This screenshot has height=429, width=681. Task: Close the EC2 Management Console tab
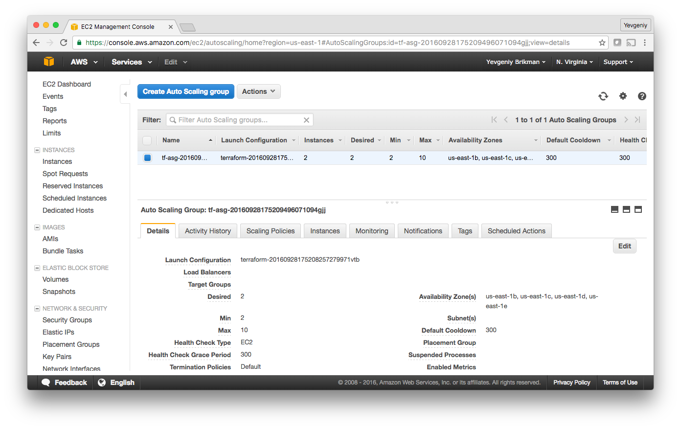(171, 27)
